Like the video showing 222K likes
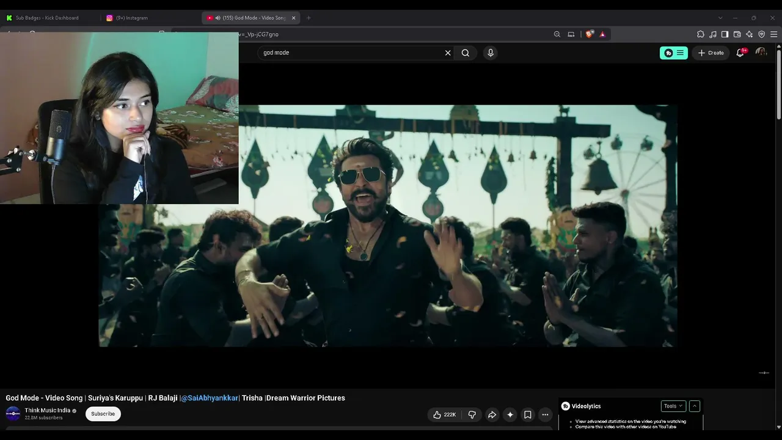The image size is (782, 440). (x=445, y=415)
